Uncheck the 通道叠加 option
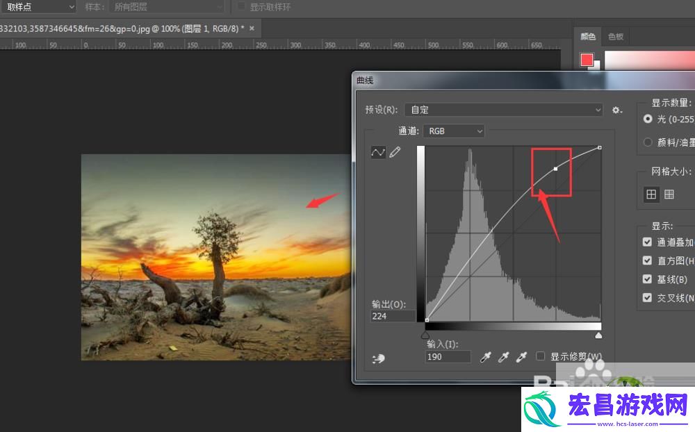 coord(647,242)
